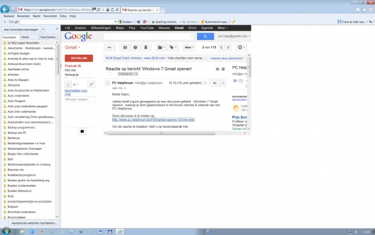Select the 'Reactie op bericht' browser tab

(x=140, y=10)
